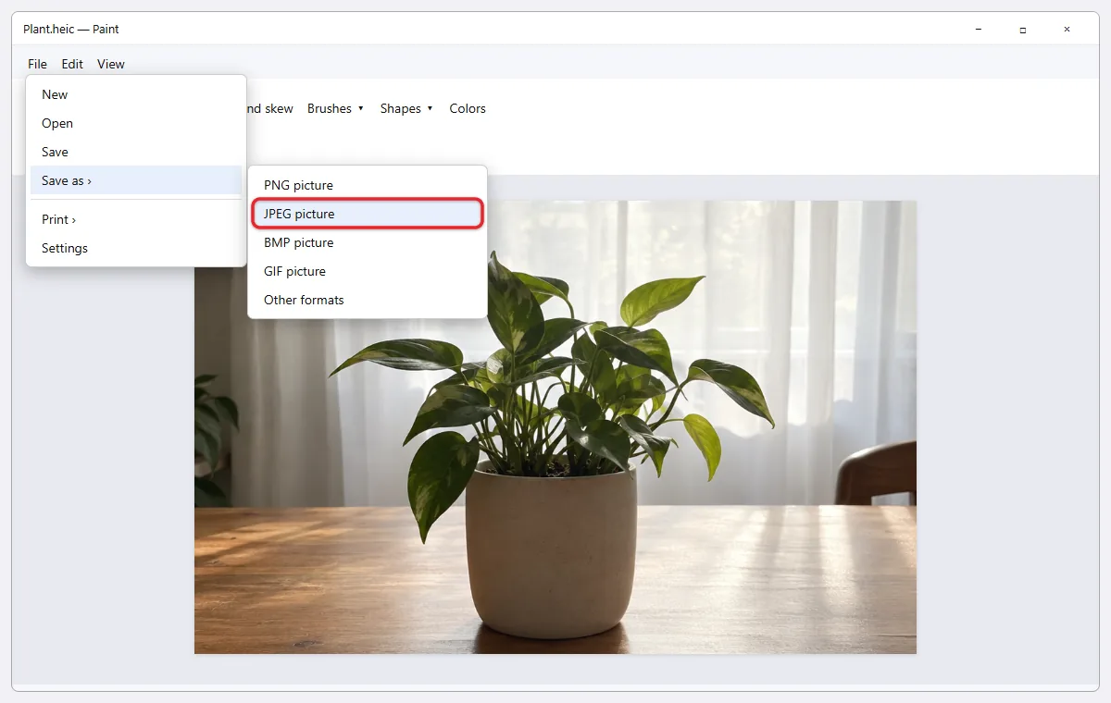
Task: Save as PNG picture
Action: 368,185
